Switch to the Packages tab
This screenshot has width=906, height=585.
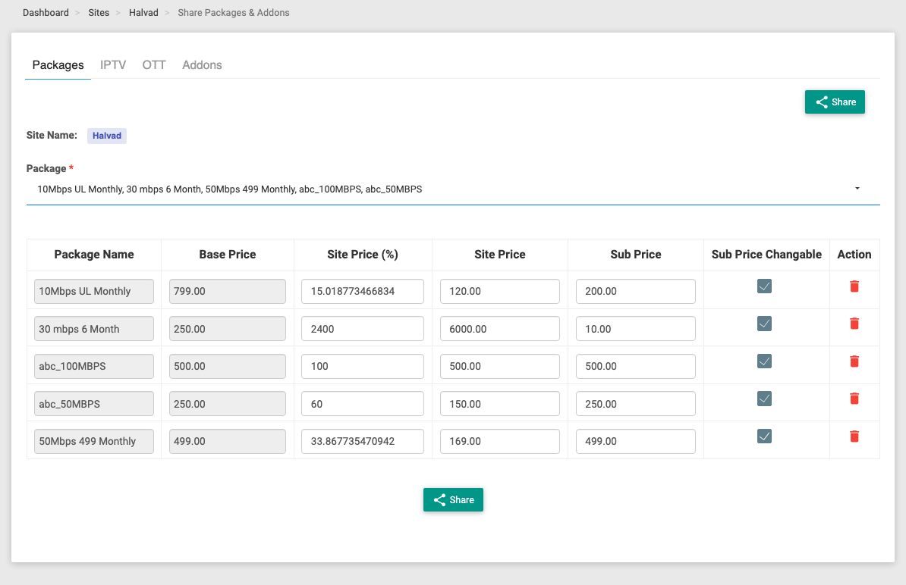(x=58, y=65)
